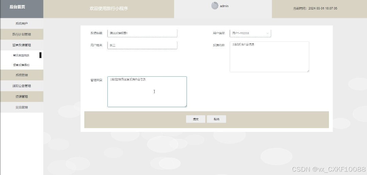Select the 留言反馈添加 submenu item
Image resolution: width=367 pixels, height=175 pixels.
(x=21, y=65)
